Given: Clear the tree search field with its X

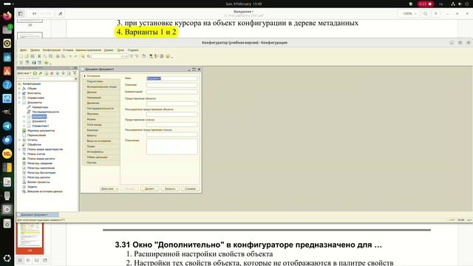Looking at the screenshot, I should [x=75, y=78].
